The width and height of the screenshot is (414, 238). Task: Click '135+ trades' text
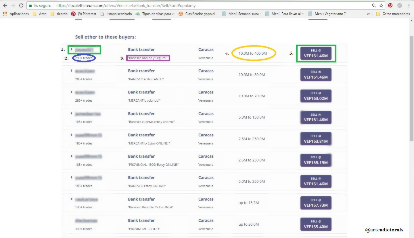(84, 207)
